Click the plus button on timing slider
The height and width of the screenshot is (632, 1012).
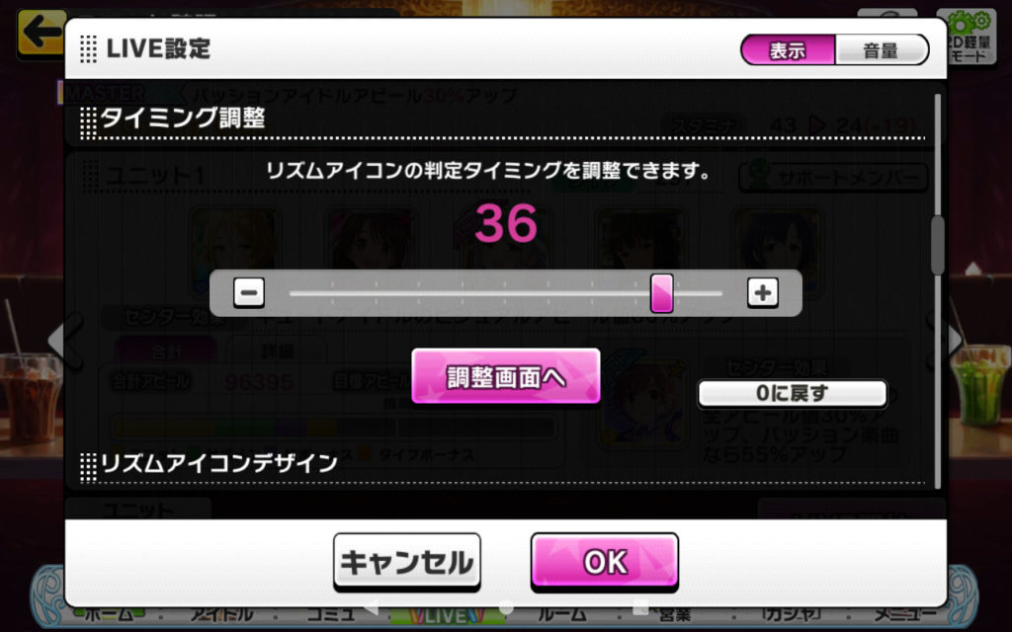762,293
